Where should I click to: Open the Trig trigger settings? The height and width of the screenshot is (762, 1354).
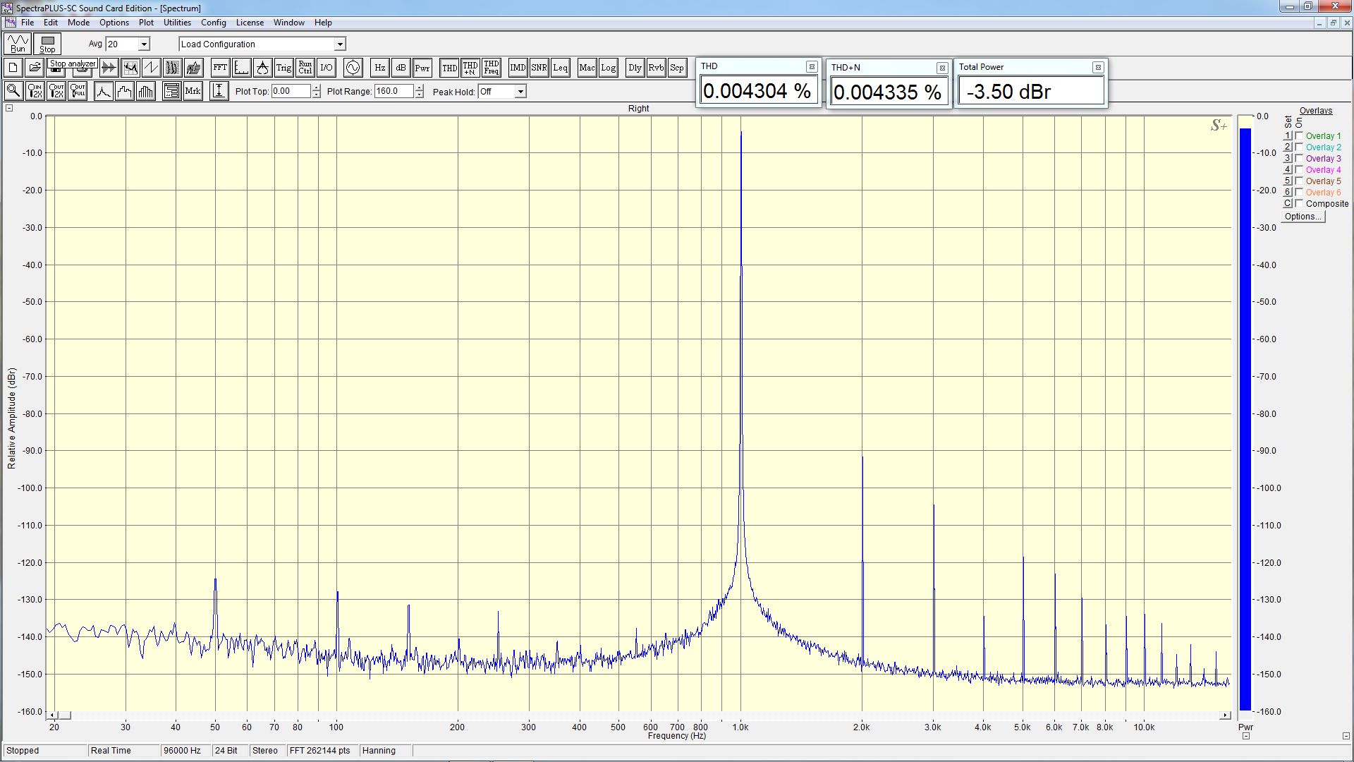click(283, 68)
